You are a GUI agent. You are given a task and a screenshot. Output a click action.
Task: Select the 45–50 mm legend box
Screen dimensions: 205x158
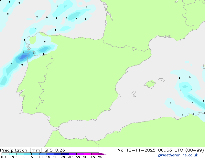[95, 154]
